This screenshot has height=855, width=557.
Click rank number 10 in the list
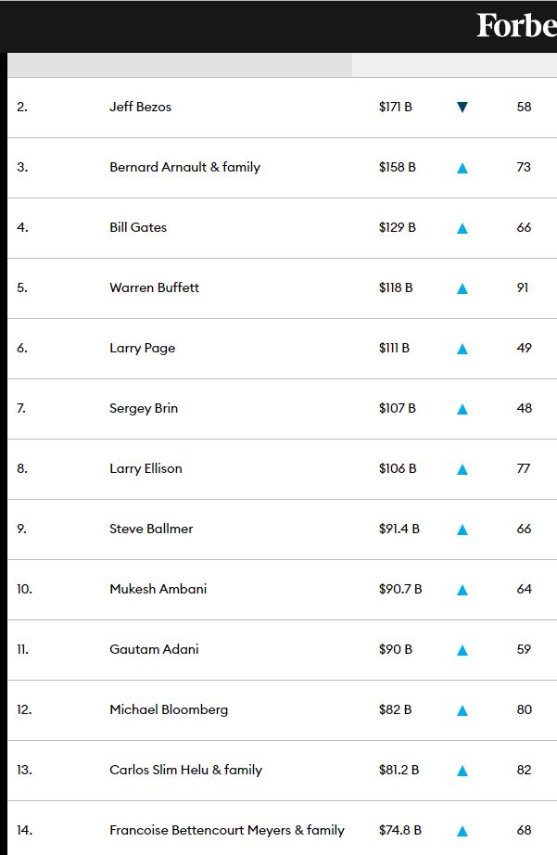(x=24, y=589)
